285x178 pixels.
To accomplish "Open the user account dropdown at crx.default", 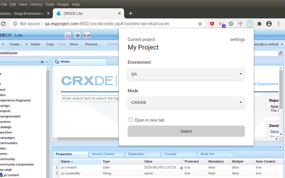I will point(282,44).
